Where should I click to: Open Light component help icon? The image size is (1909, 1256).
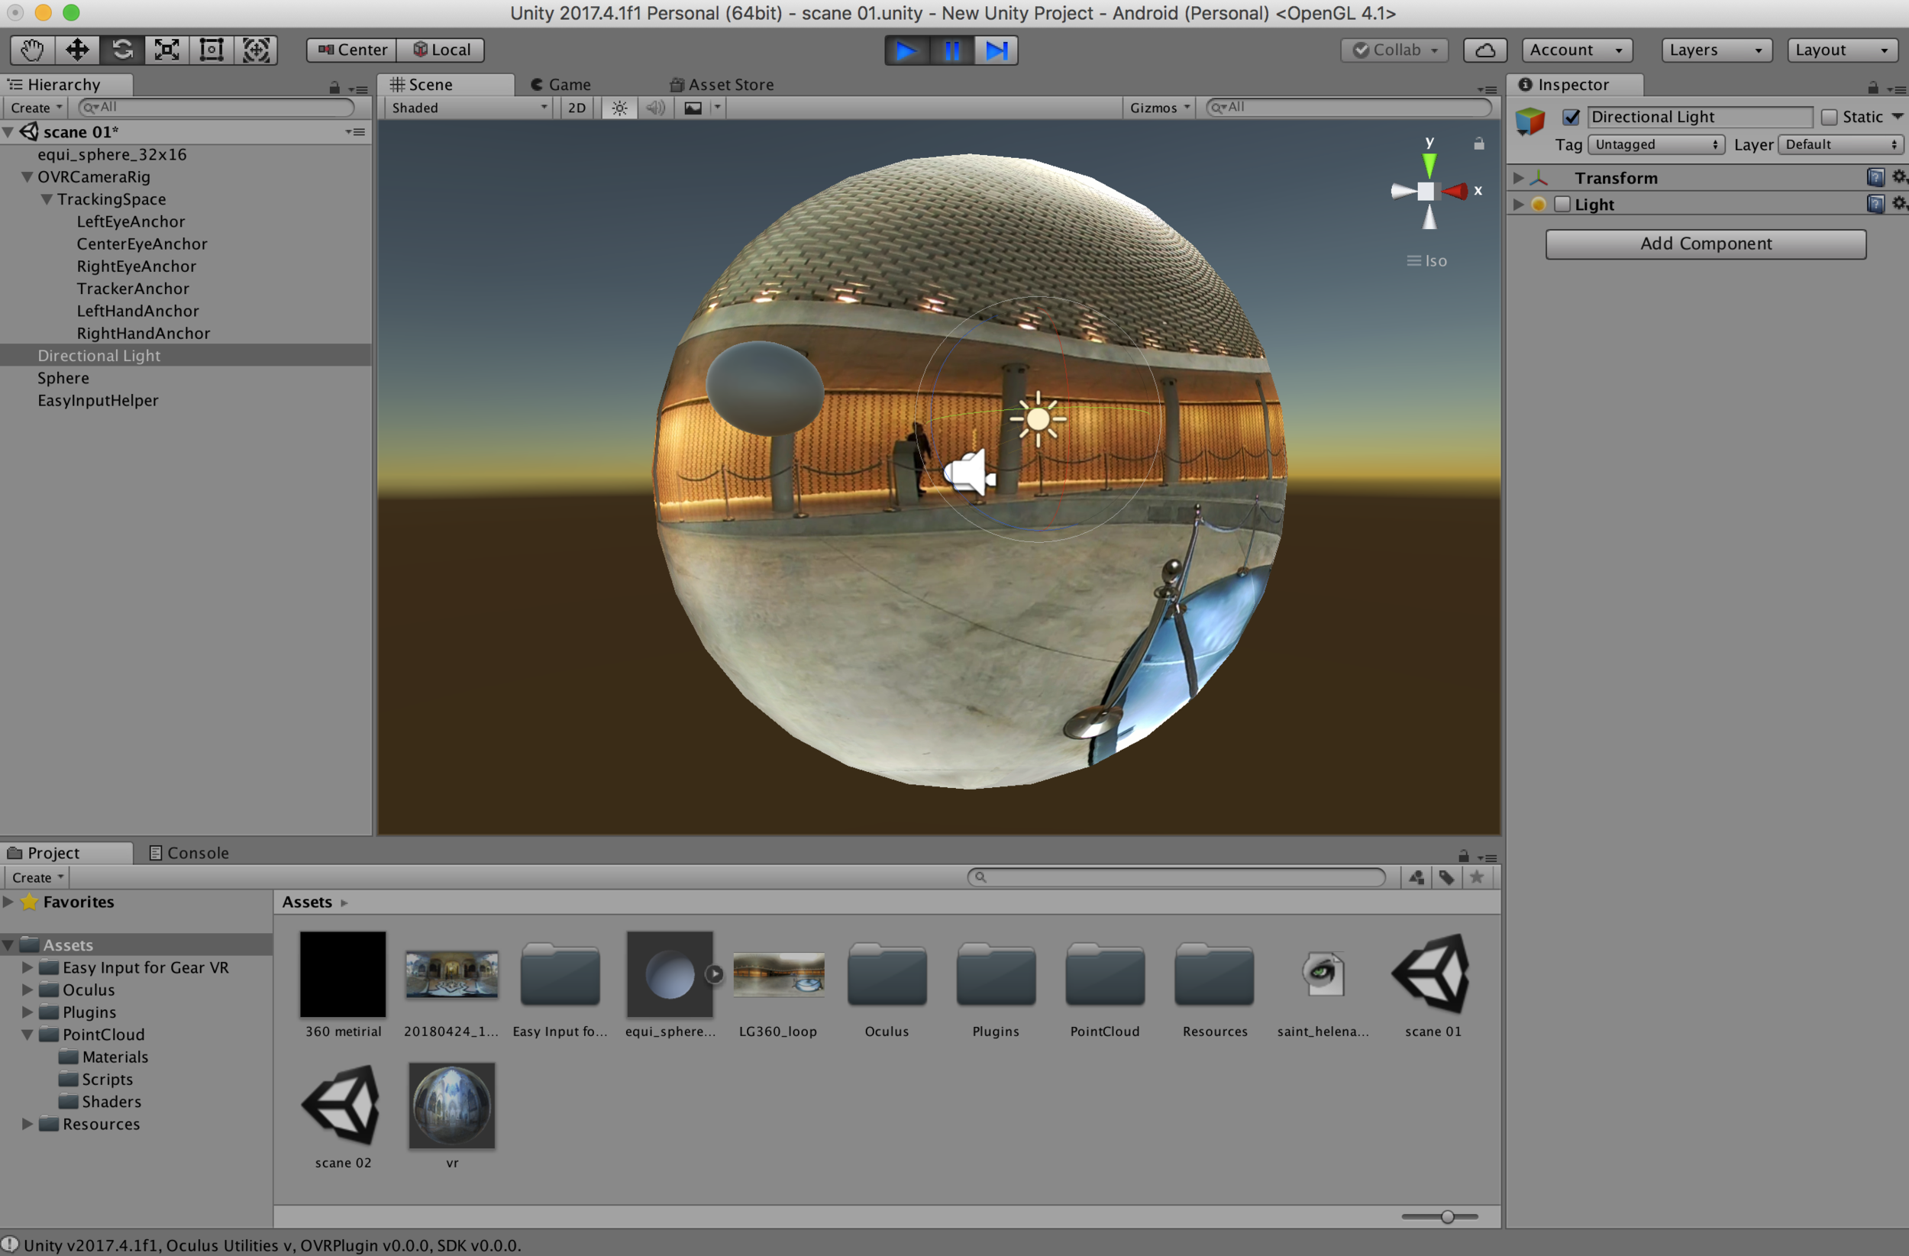click(x=1875, y=204)
